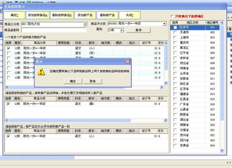Click the 添加新产品 toolbar button

coord(85,15)
